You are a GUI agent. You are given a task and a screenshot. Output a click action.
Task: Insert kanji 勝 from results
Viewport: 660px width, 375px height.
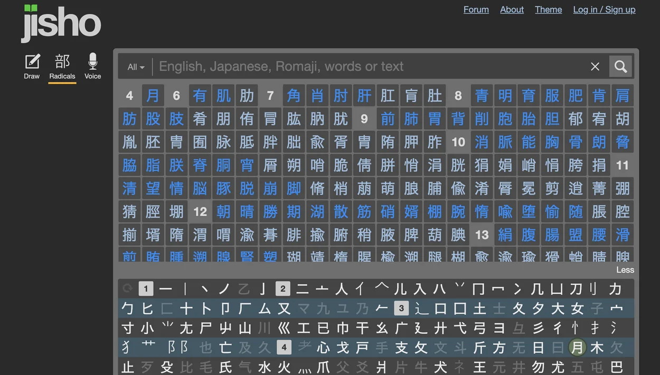(270, 211)
